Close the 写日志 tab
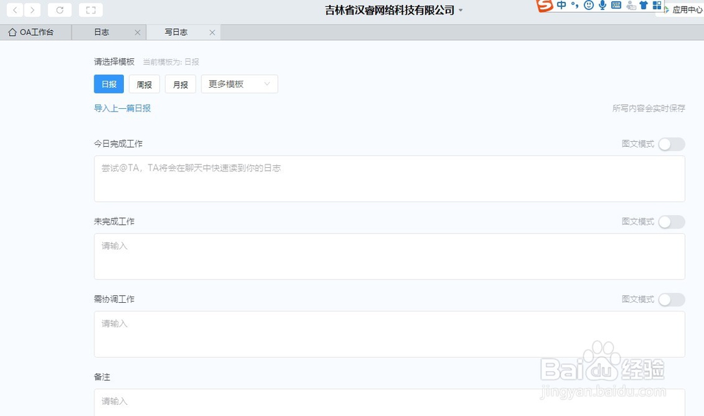This screenshot has width=704, height=416. tap(212, 32)
